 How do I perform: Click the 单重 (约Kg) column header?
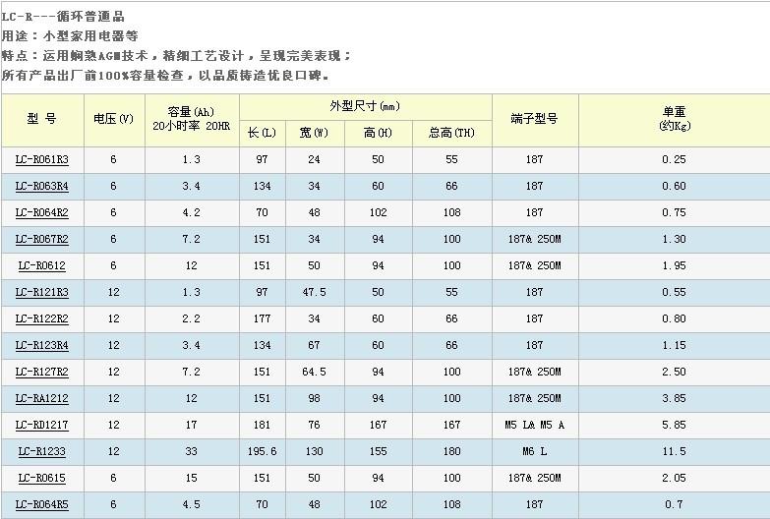pyautogui.click(x=675, y=119)
